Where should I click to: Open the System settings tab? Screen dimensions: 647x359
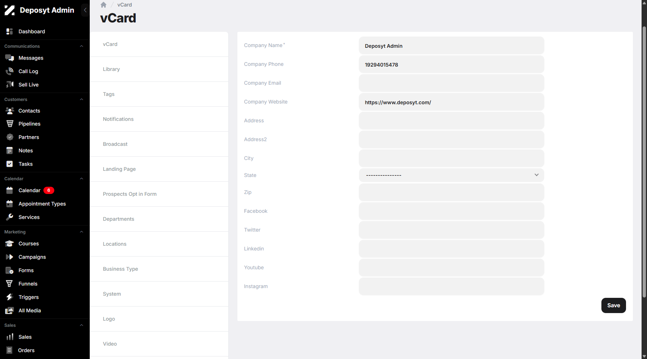pos(159,294)
